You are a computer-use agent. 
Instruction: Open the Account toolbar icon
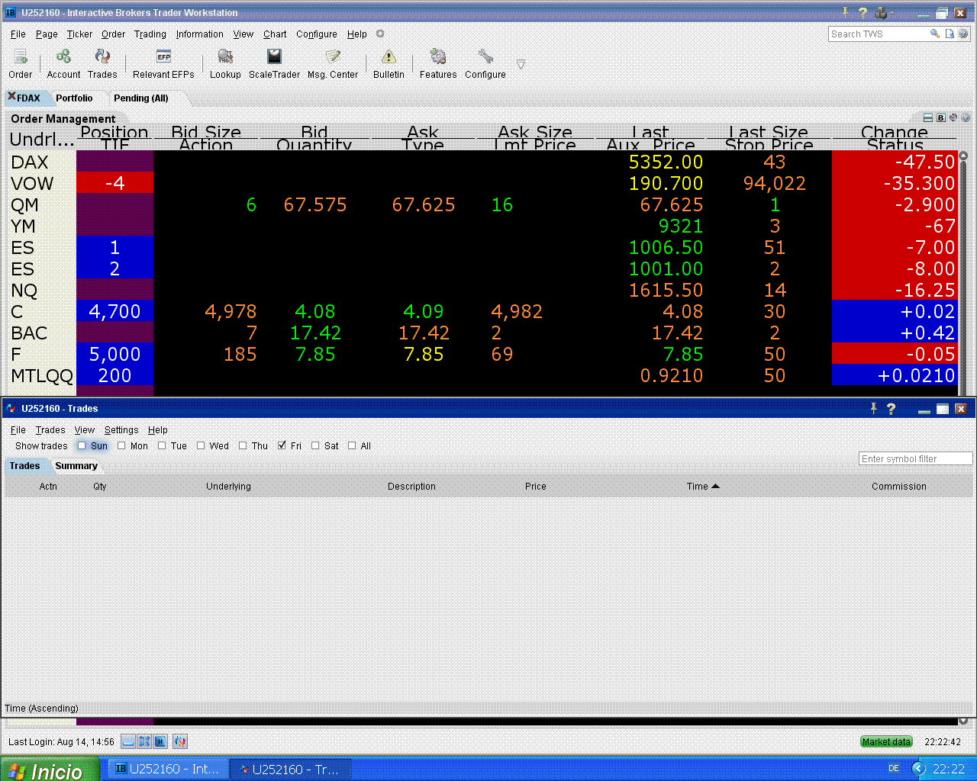63,64
